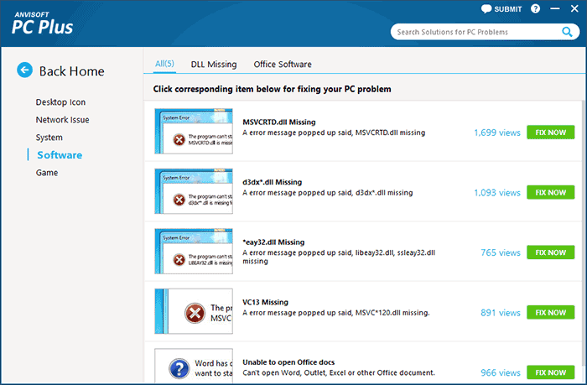This screenshot has width=587, height=385.
Task: Switch to the DLL Missing tab
Action: [x=214, y=65]
